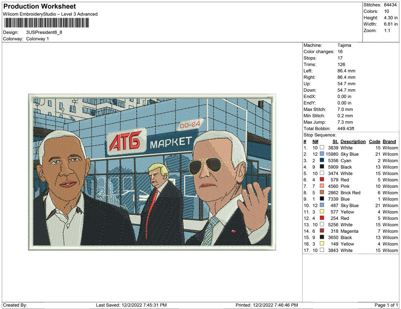Image resolution: width=401 pixels, height=309 pixels.
Task: Click the white swatch in stop row 1
Action: point(322,148)
